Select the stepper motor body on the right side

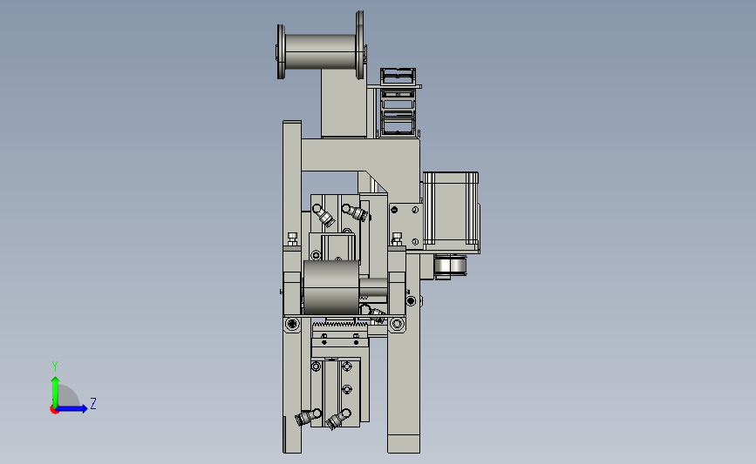point(452,210)
